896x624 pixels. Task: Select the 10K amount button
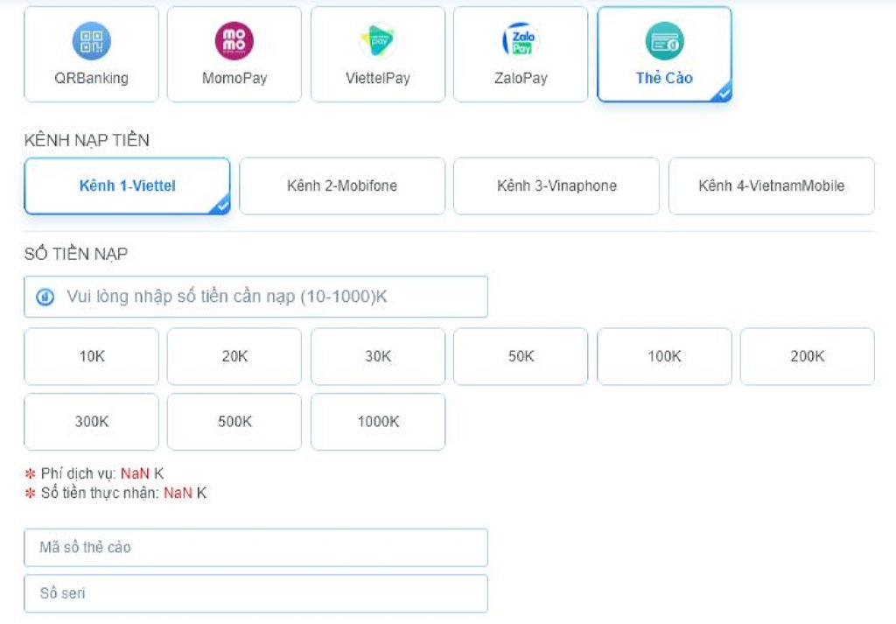click(91, 356)
